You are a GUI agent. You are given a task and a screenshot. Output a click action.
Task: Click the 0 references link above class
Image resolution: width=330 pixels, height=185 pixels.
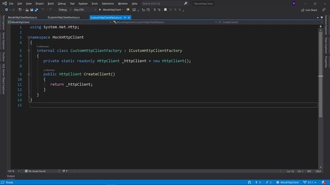43,47
